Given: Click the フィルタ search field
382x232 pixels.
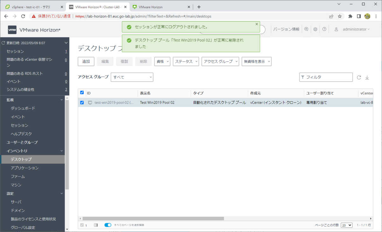Looking at the screenshot, I should (x=326, y=77).
